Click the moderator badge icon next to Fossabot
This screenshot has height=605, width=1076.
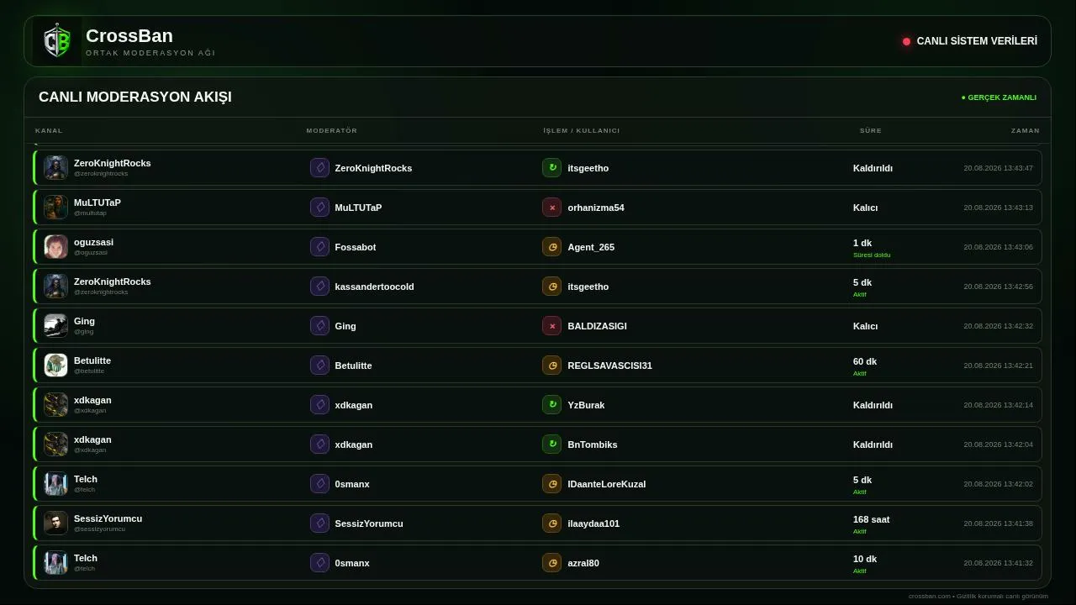(x=319, y=247)
